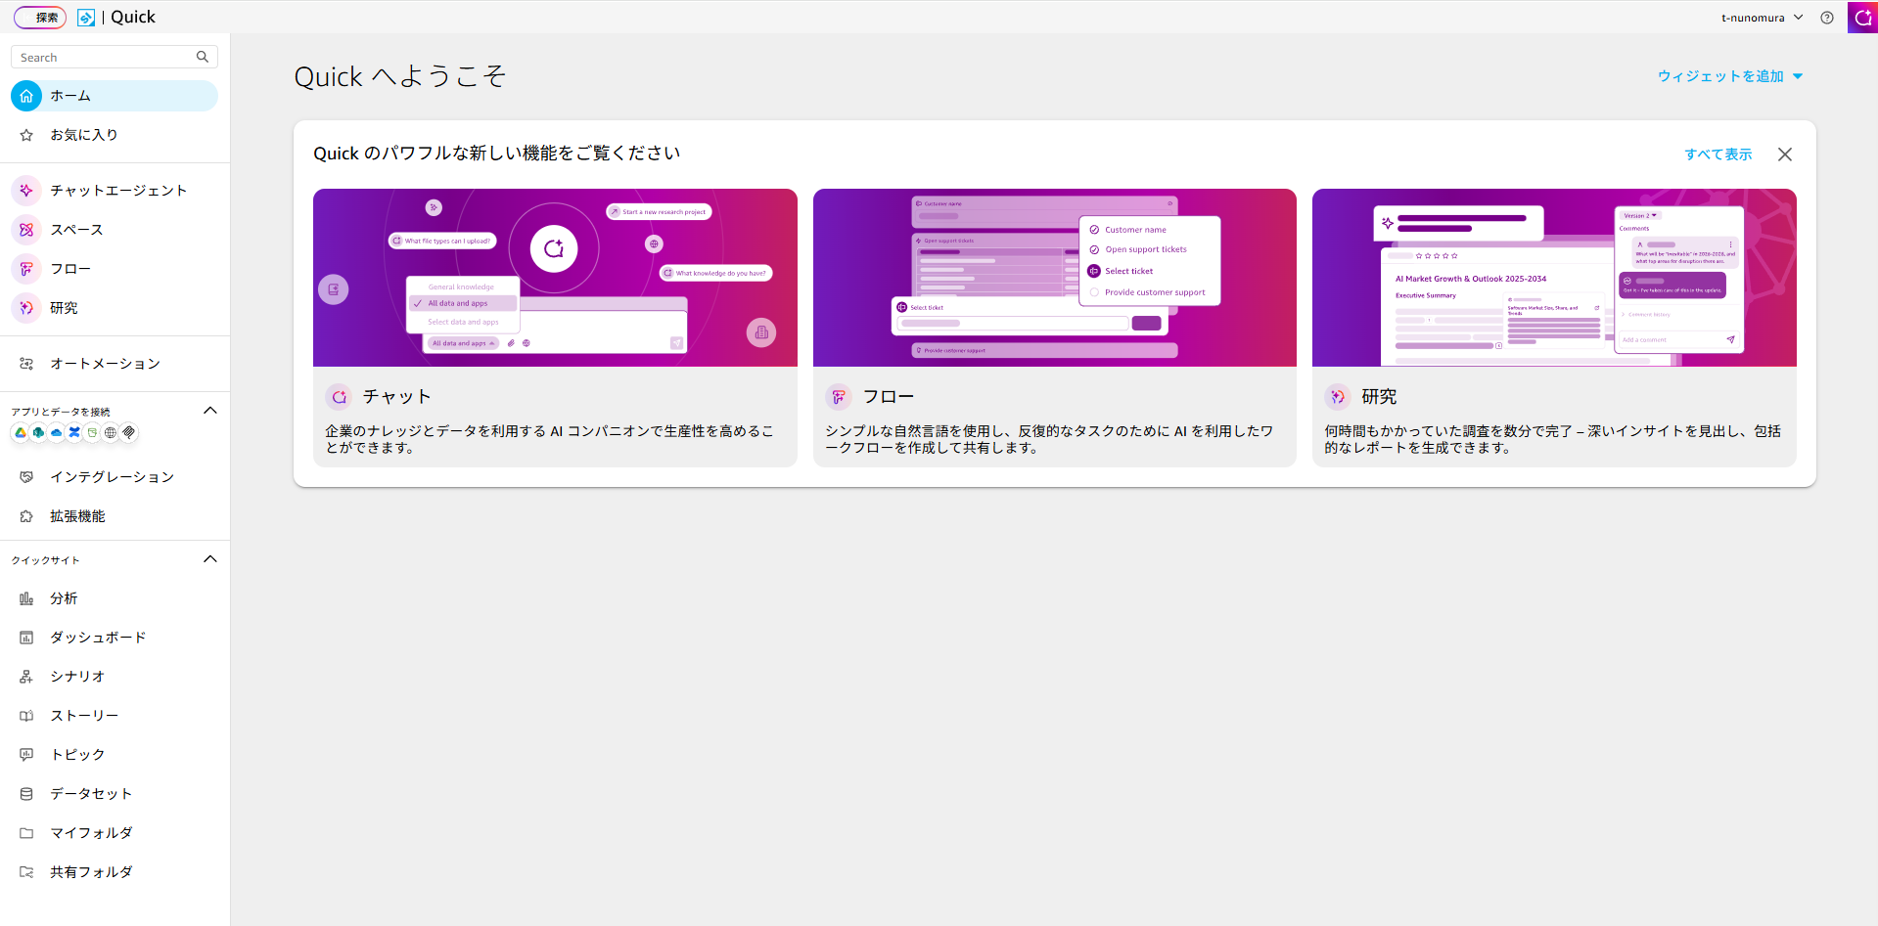The width and height of the screenshot is (1878, 926).
Task: Select スペース icon in sidebar
Action: (x=26, y=230)
